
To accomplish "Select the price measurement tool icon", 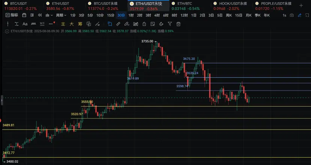I will tap(17, 24).
